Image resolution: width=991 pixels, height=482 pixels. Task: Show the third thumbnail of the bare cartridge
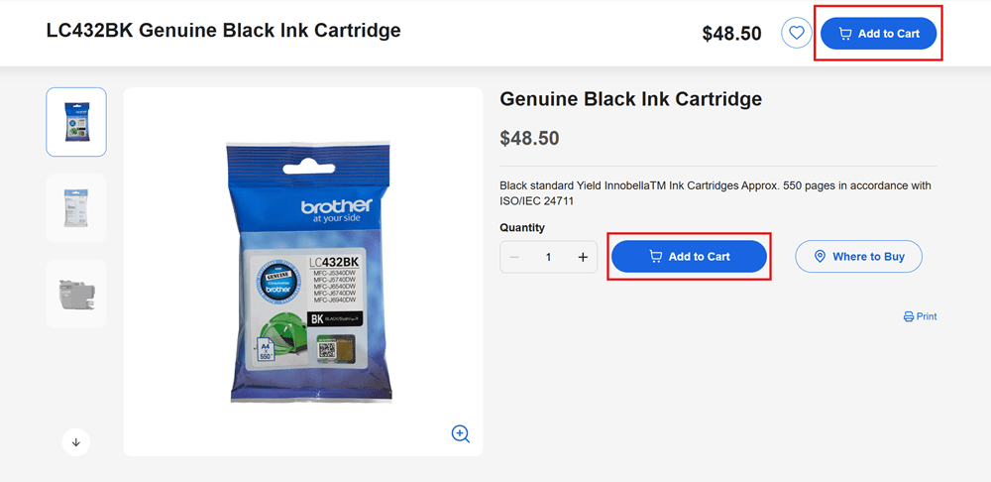pos(76,294)
